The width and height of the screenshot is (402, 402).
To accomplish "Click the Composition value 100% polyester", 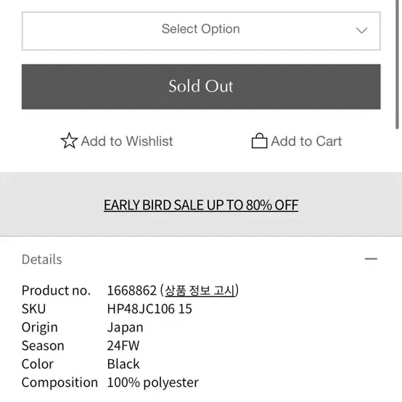I will pyautogui.click(x=153, y=382).
